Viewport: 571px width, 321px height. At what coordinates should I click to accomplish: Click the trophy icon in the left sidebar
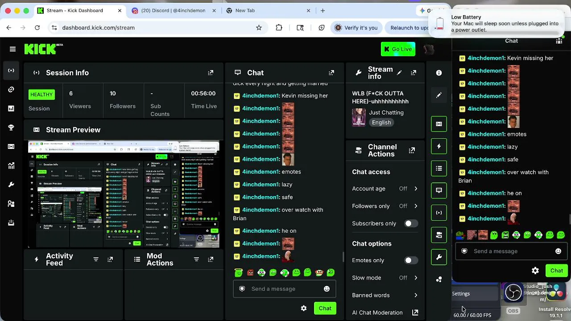tap(11, 128)
